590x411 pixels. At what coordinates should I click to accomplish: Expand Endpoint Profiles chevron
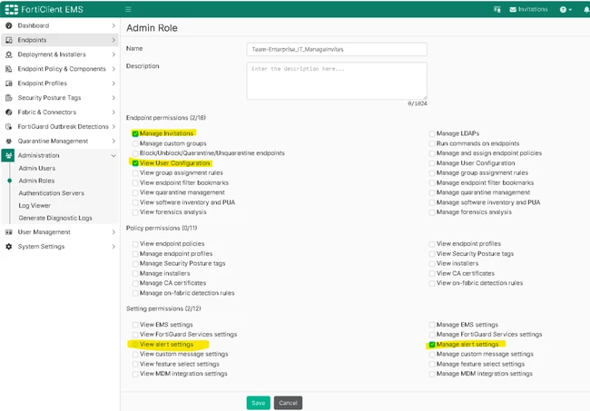pos(113,83)
